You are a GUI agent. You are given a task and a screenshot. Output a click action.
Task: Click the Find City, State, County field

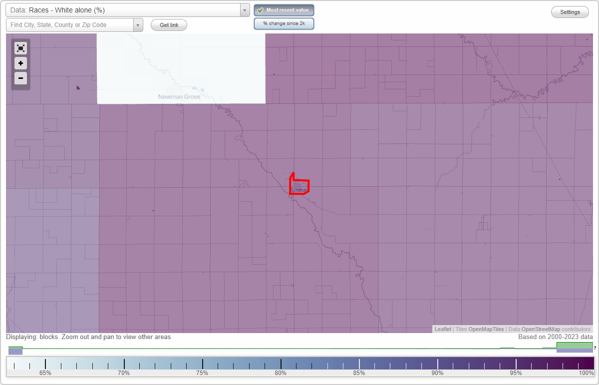[70, 24]
